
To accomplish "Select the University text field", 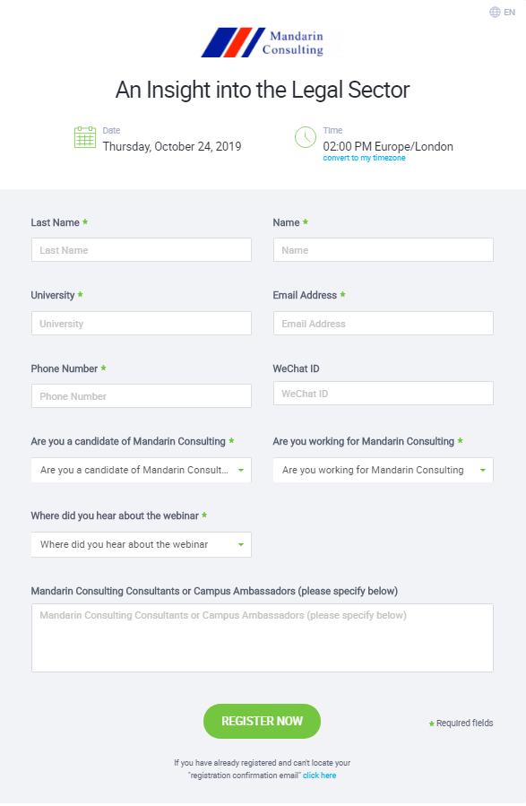I will pos(142,324).
